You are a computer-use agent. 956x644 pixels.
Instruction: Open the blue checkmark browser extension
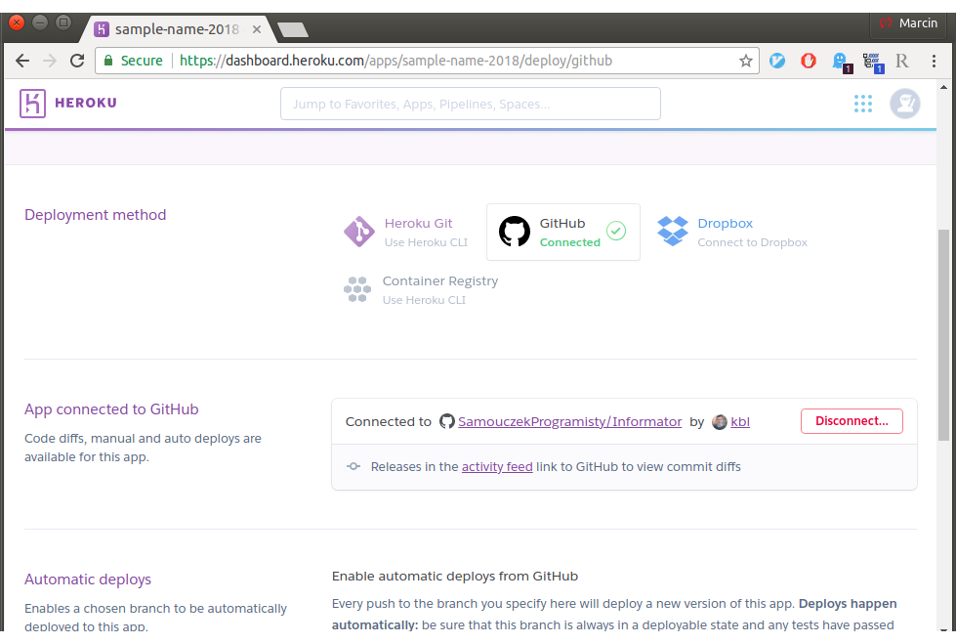[776, 61]
